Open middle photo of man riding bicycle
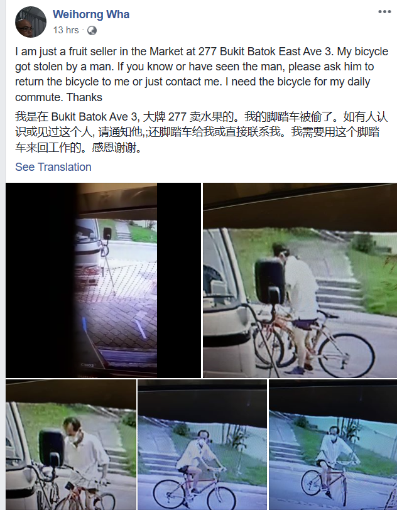 pos(202,445)
